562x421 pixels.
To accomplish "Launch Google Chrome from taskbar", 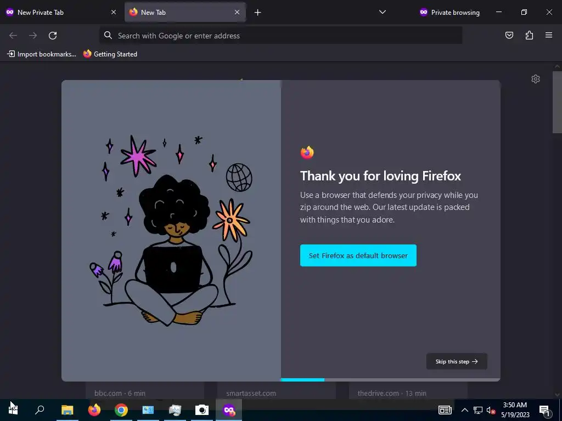I will click(121, 410).
